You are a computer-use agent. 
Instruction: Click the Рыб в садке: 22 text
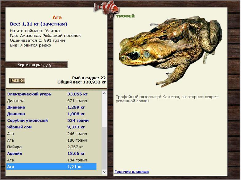coord(89,78)
